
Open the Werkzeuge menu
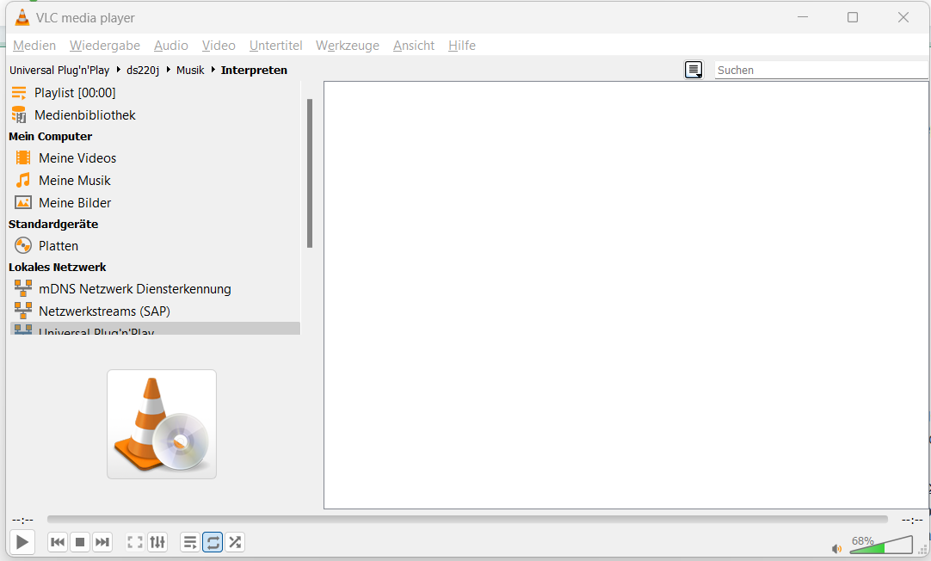coord(348,46)
